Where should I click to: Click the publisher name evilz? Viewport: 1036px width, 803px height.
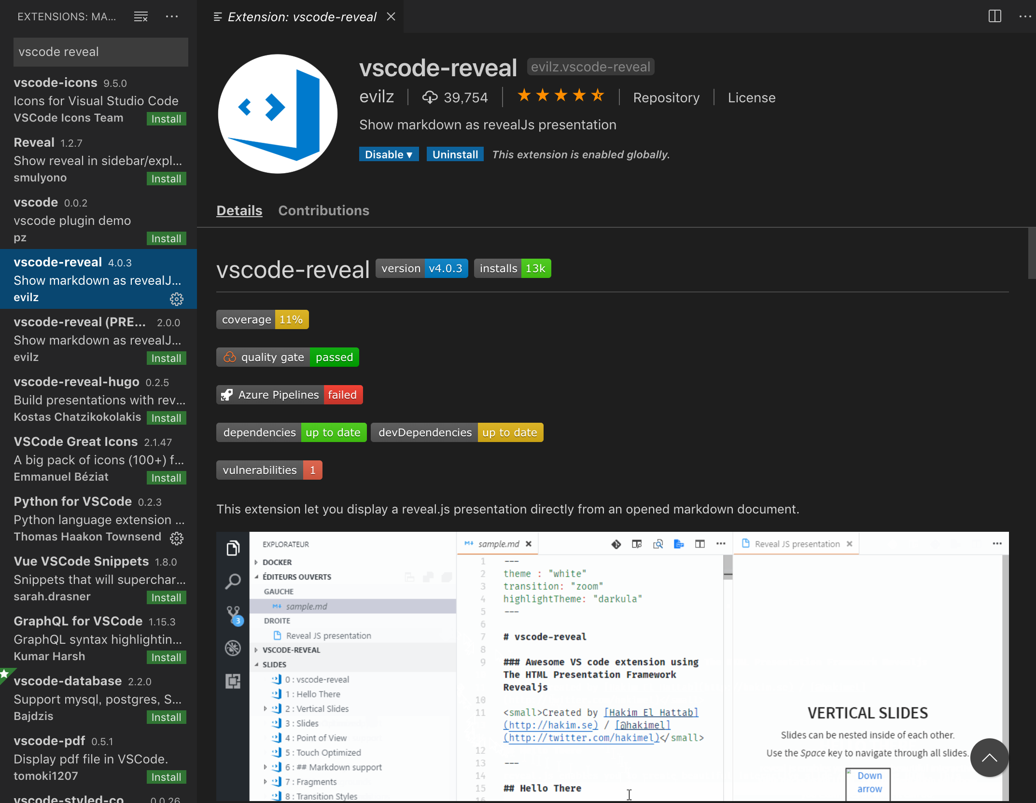point(377,97)
